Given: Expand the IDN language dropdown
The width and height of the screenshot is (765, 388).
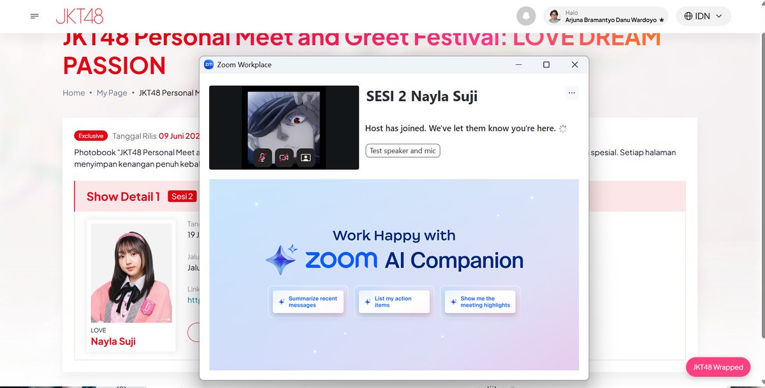Looking at the screenshot, I should (x=704, y=16).
